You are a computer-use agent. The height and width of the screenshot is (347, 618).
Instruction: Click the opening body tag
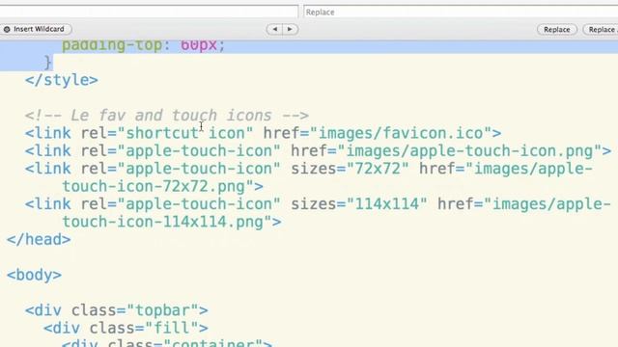[x=35, y=275]
